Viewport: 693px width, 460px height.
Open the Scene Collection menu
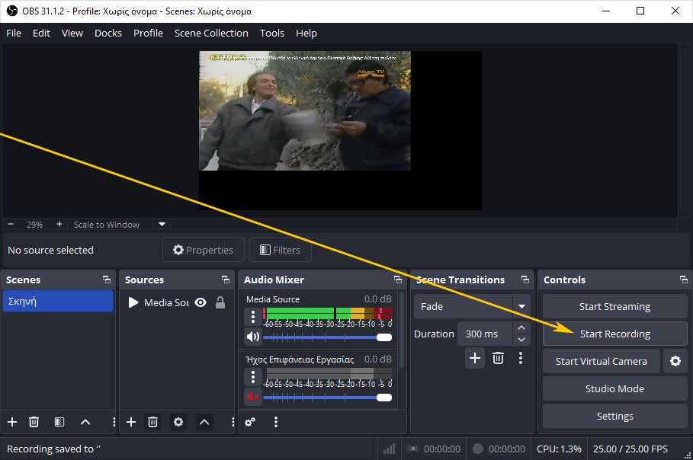(211, 33)
